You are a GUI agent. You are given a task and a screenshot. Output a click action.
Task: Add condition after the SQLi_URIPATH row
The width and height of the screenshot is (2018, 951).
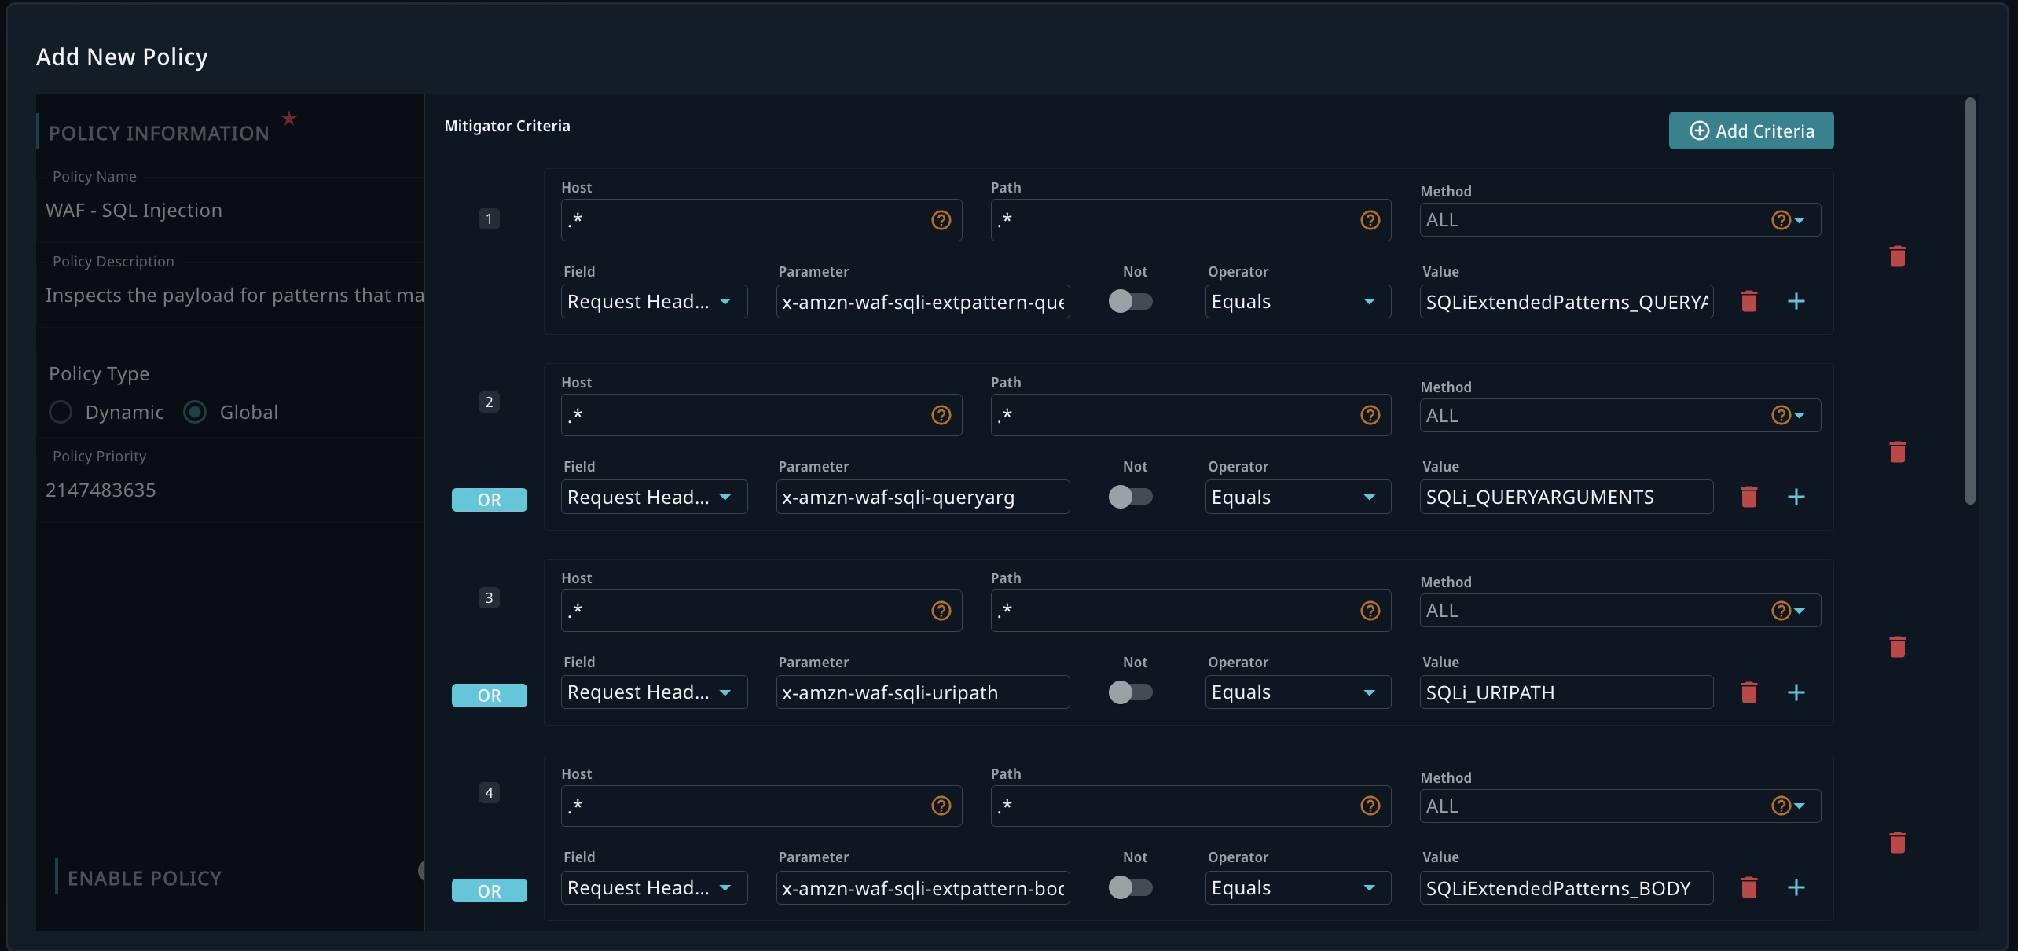point(1796,692)
